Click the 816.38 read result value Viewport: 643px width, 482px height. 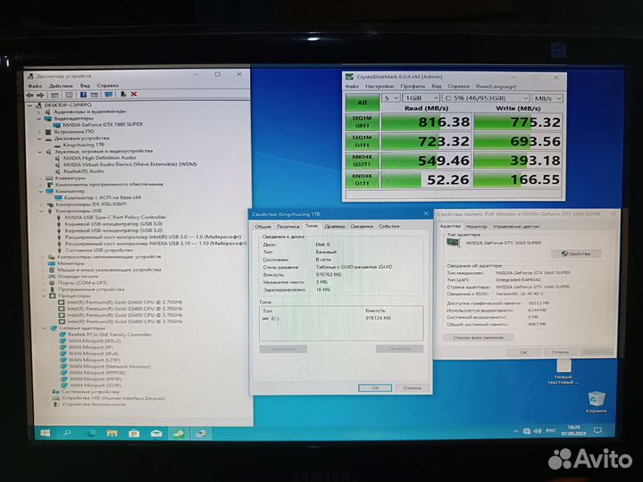pyautogui.click(x=444, y=122)
